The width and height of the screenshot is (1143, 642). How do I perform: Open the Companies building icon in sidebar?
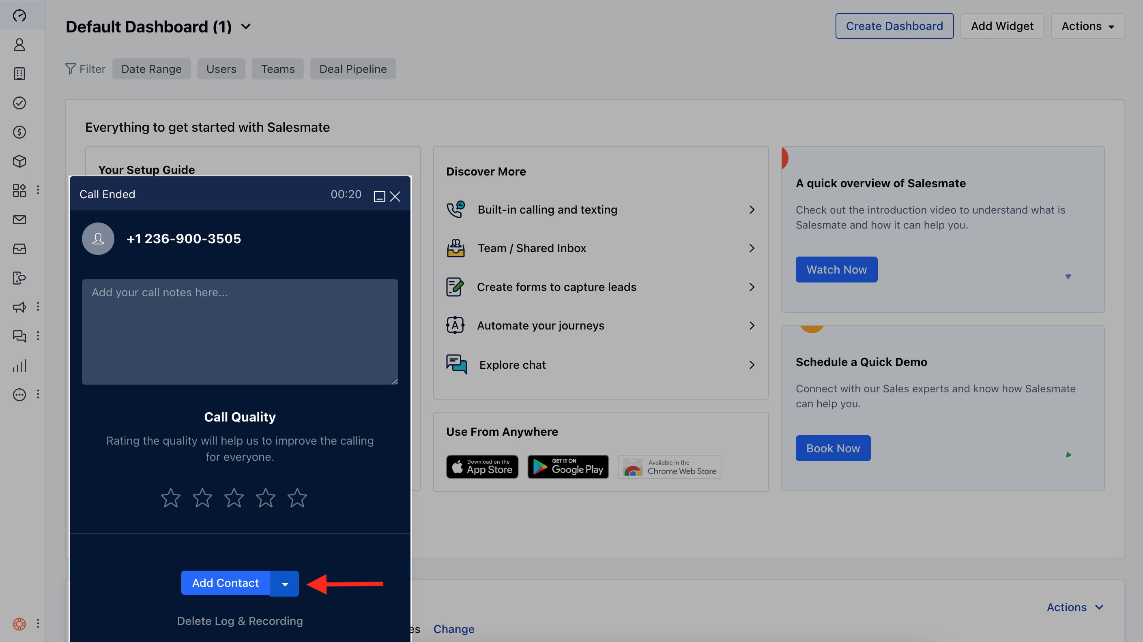pos(19,74)
